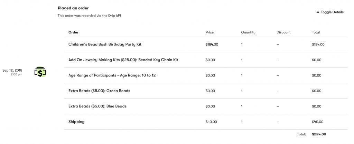Click Extra Beads Blue Beads item
This screenshot has width=354, height=144.
pyautogui.click(x=97, y=106)
